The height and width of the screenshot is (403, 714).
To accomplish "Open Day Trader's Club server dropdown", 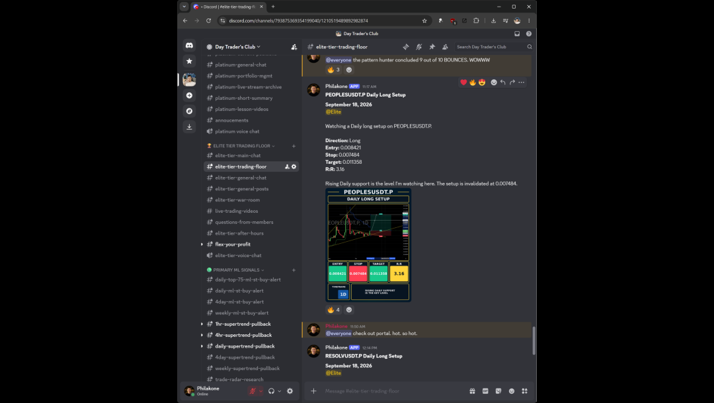I will point(238,47).
